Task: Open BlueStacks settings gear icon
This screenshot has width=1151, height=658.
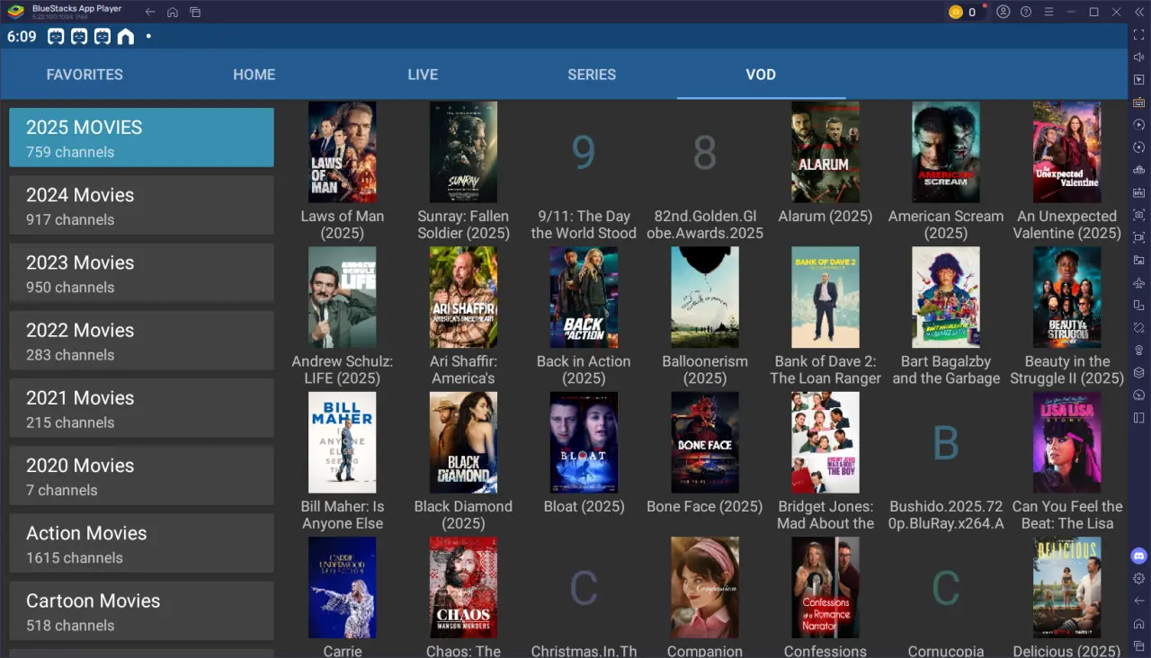Action: (x=1139, y=578)
